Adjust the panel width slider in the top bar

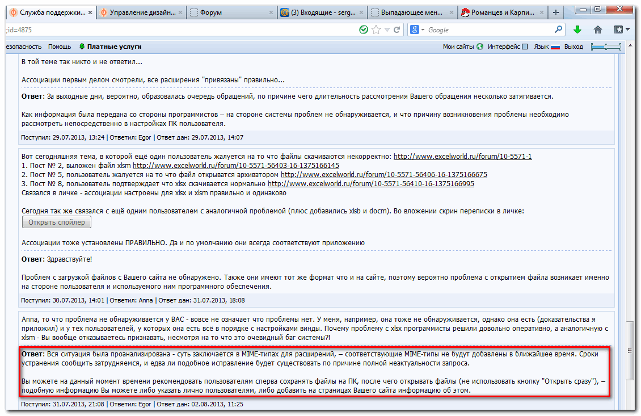606,47
